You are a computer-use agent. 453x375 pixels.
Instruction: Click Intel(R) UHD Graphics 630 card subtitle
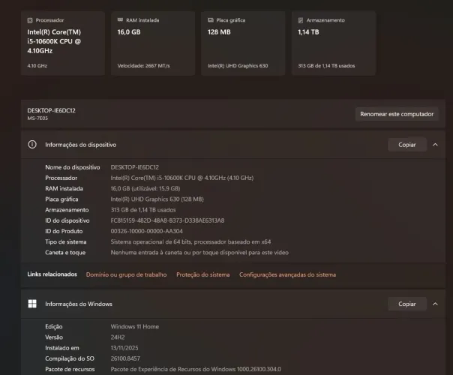238,66
